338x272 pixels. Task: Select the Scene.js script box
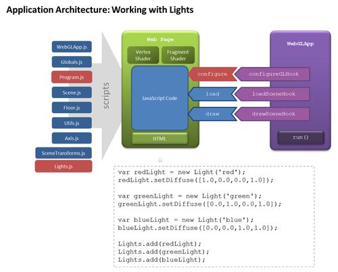[72, 93]
